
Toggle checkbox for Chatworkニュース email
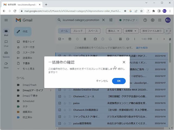coord(60,96)
